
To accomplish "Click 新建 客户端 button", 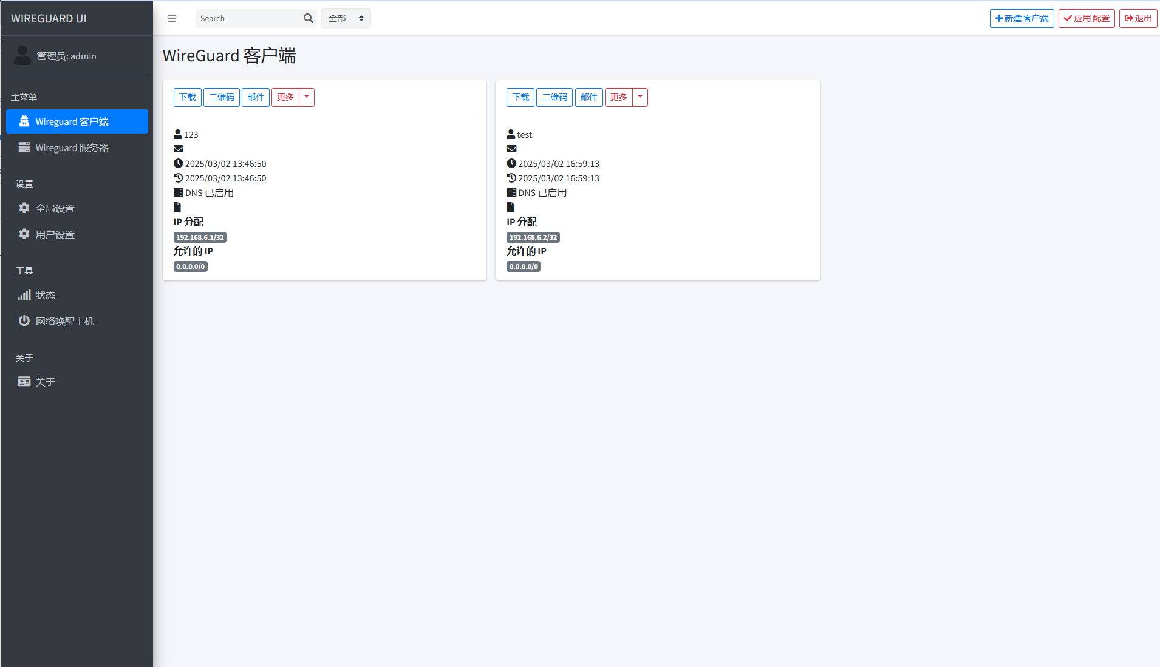I will click(1022, 18).
